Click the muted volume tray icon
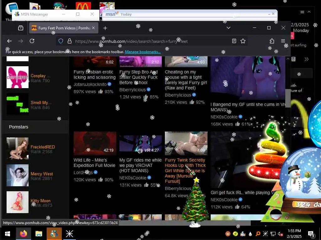Screen dimensions: 321x240 280,234
